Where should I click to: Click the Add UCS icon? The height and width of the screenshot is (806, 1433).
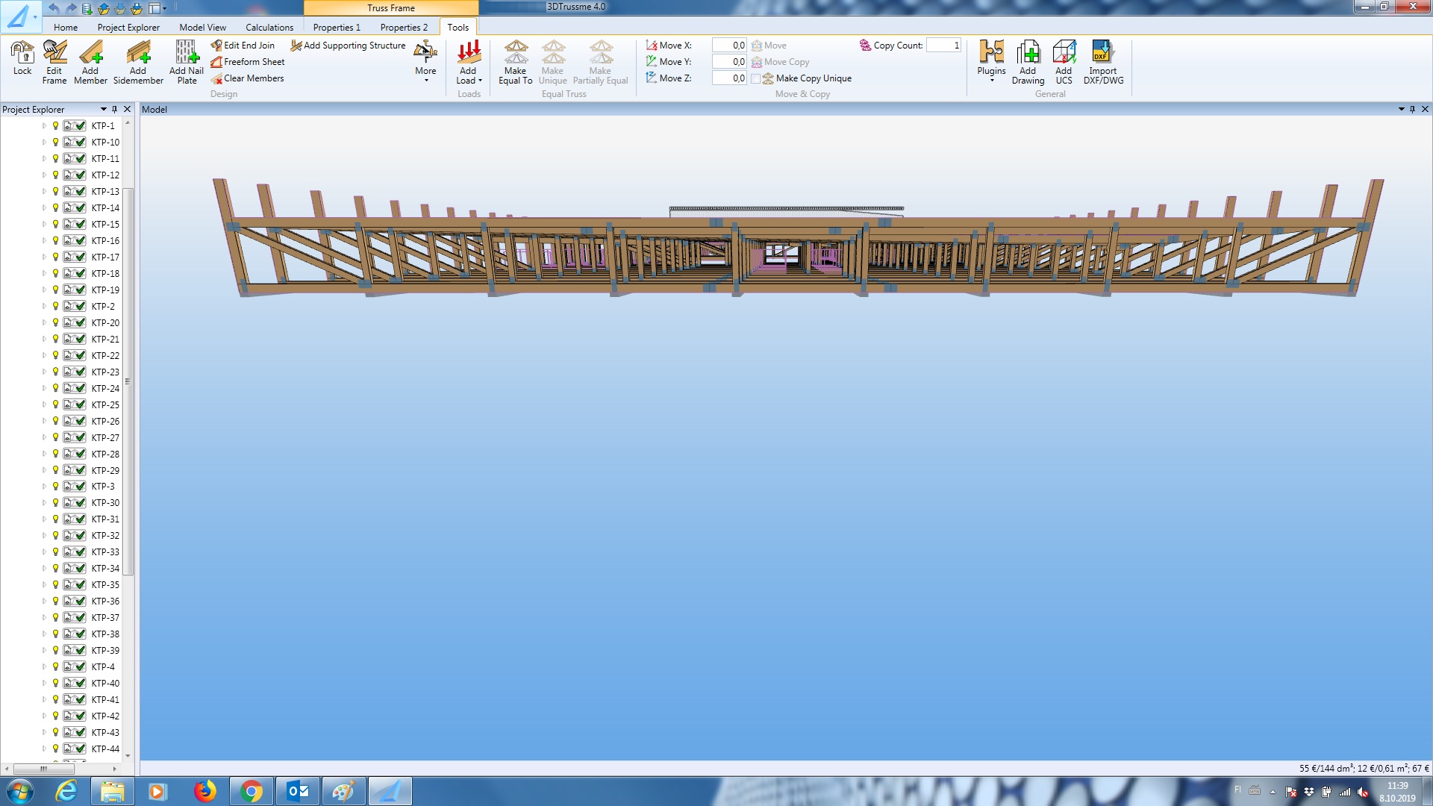[1064, 52]
